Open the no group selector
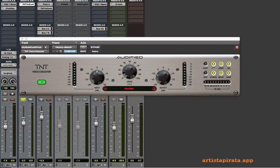 [9, 73]
